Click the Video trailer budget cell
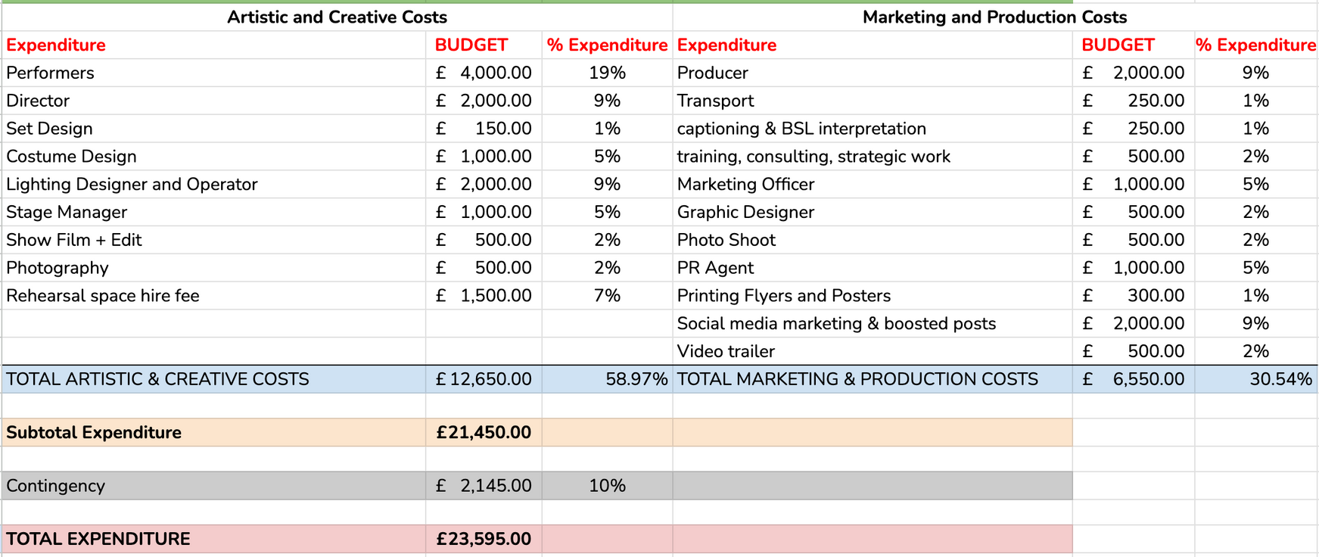This screenshot has width=1319, height=557. point(1133,352)
